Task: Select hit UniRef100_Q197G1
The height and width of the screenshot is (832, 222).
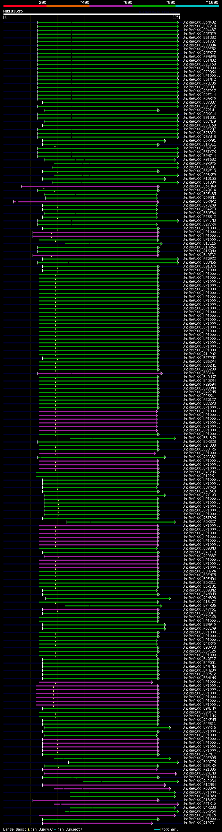Action: tap(199, 823)
